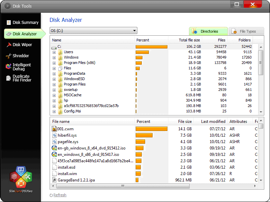Open Disk Wiper in sidebar

(x=20, y=45)
